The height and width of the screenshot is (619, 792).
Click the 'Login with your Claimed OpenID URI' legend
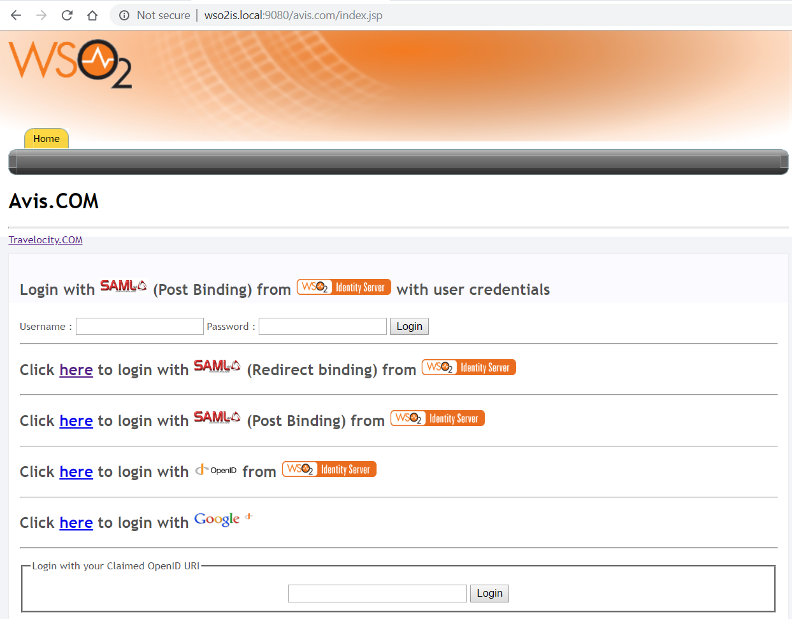(x=116, y=566)
